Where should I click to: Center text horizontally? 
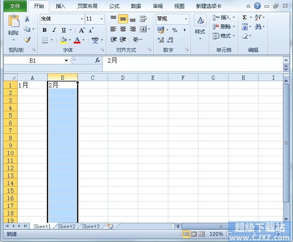click(123, 29)
